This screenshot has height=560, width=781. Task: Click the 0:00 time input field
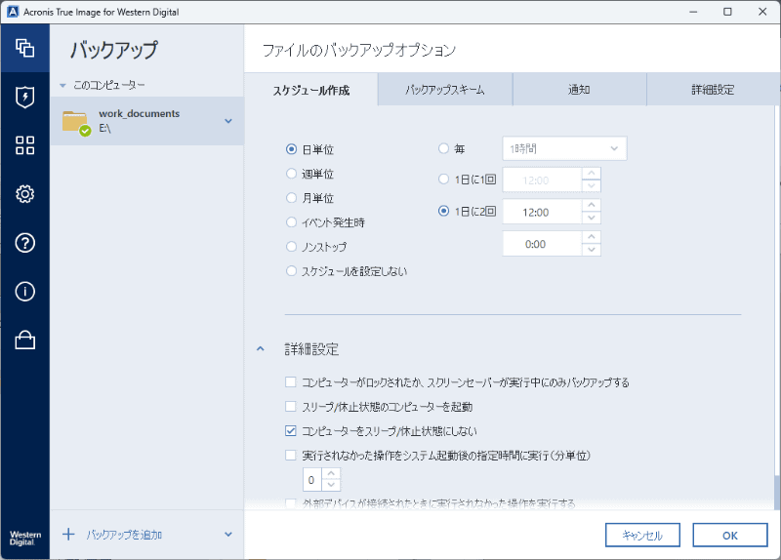[x=543, y=244]
